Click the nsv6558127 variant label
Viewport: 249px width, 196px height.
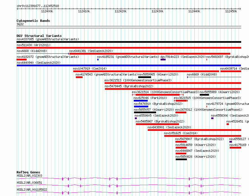pos(239,139)
